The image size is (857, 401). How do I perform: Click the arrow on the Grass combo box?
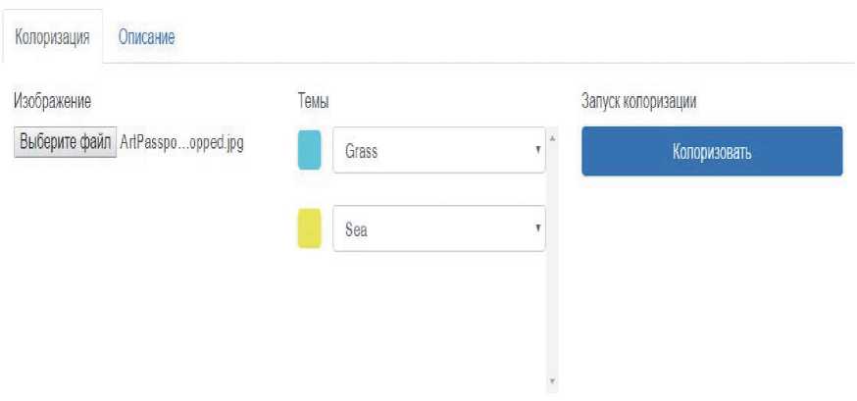point(537,151)
